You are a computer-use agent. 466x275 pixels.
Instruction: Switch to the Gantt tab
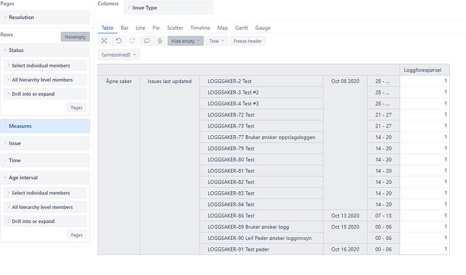(x=241, y=28)
